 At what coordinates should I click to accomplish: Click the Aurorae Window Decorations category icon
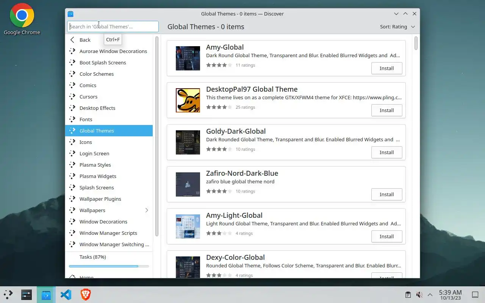(x=72, y=51)
